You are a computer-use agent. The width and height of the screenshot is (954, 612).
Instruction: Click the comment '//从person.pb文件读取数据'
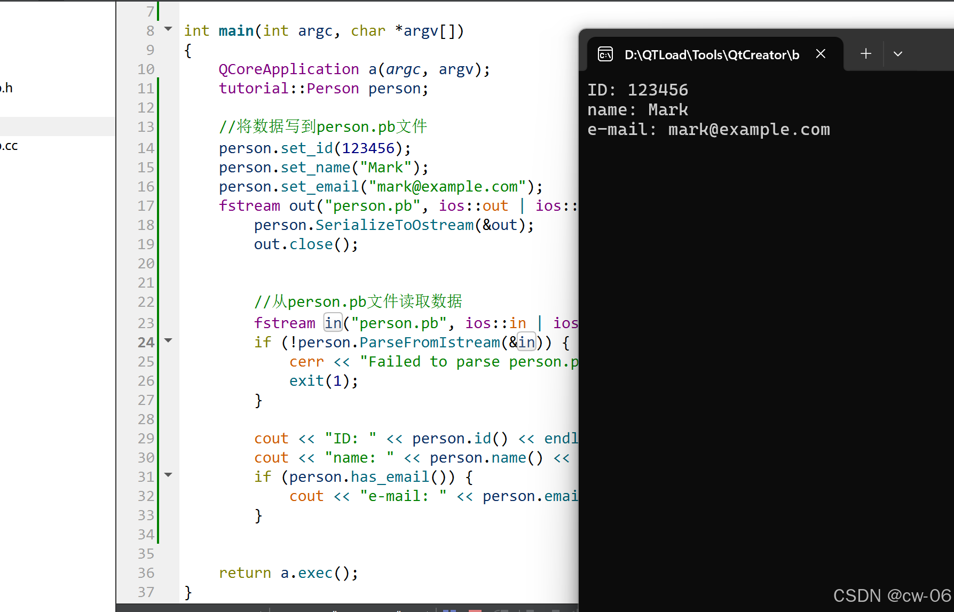click(358, 301)
